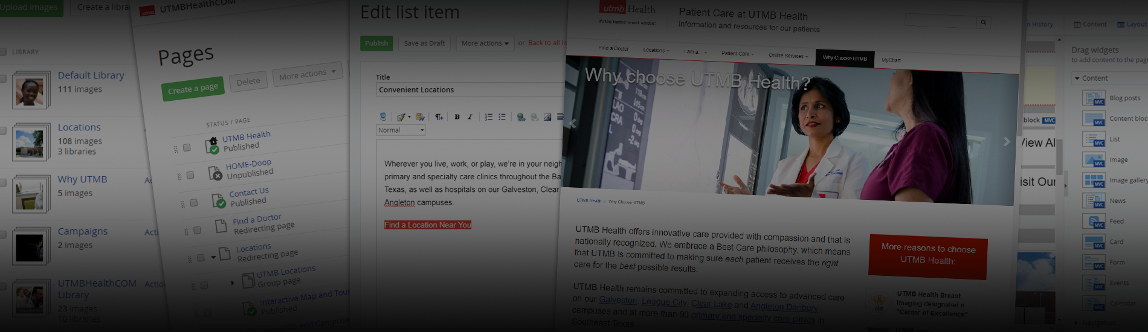The width and height of the screenshot is (1148, 332).
Task: Check the box for UTMB Health page
Action: [x=187, y=147]
